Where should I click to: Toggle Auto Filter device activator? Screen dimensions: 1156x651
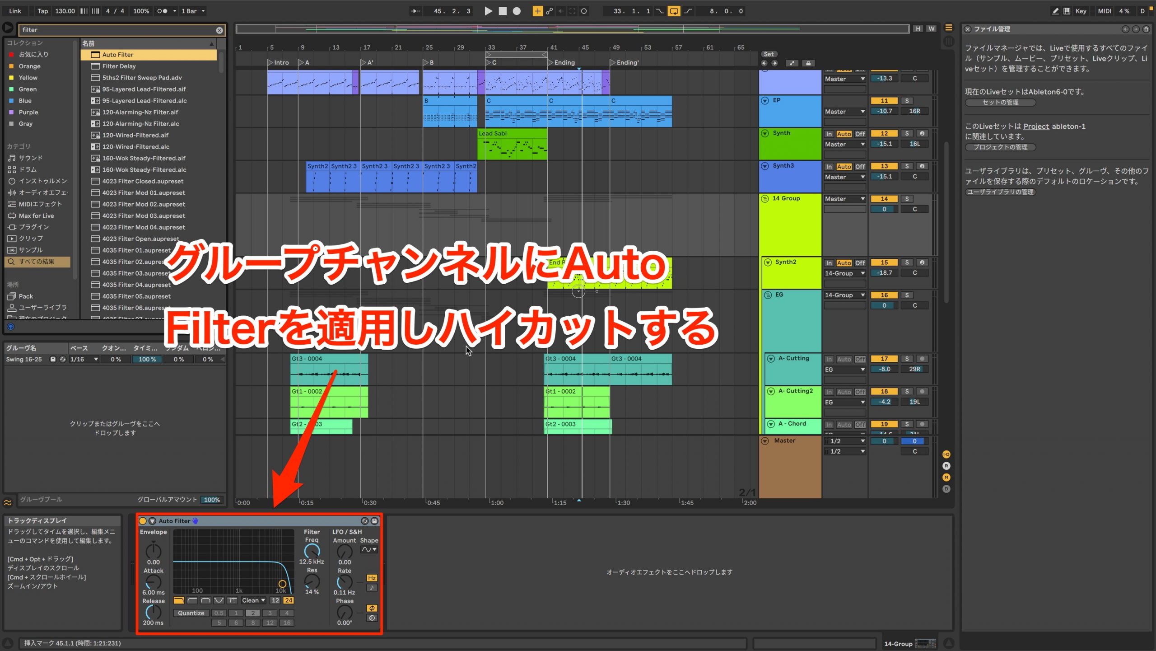(x=143, y=521)
